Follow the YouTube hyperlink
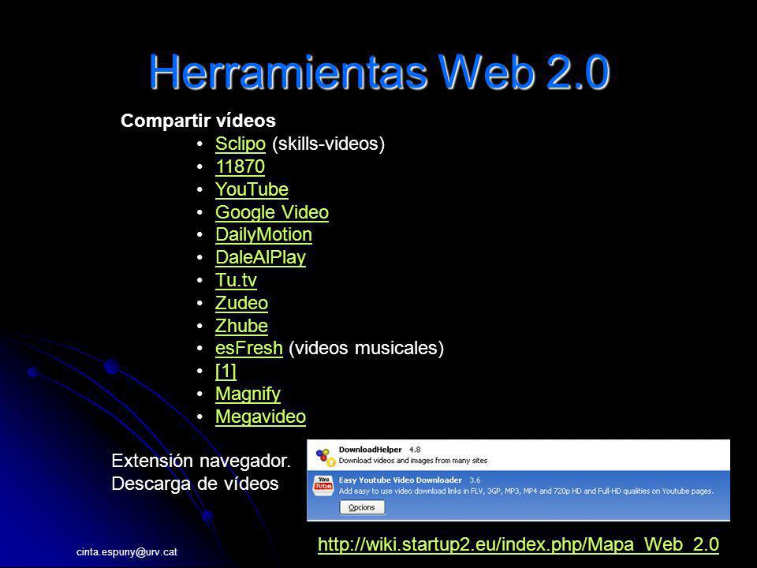Viewport: 757px width, 568px height. tap(252, 189)
